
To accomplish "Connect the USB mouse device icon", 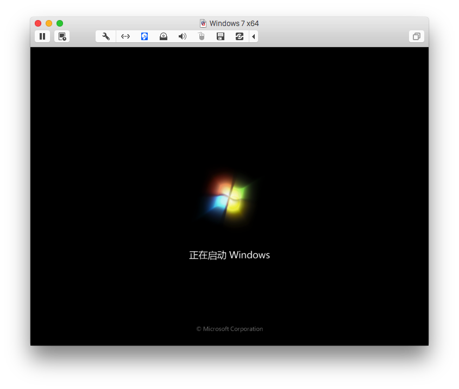I will [x=202, y=36].
